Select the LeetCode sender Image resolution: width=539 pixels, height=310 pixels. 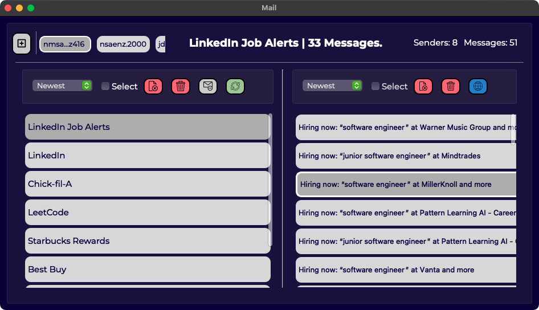tap(148, 213)
